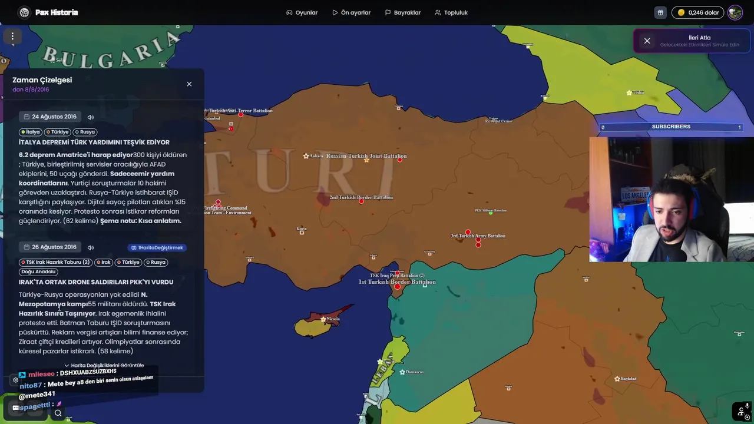Open the chat bubble icon
754x424 pixels.
(x=16, y=408)
